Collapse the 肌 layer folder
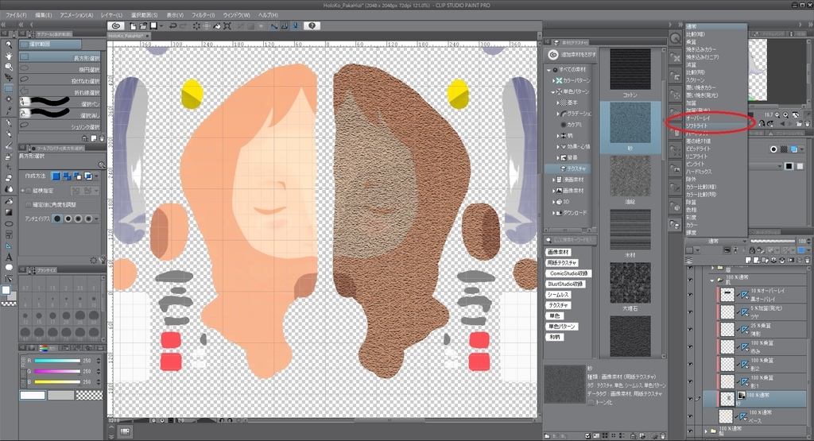 coord(712,280)
